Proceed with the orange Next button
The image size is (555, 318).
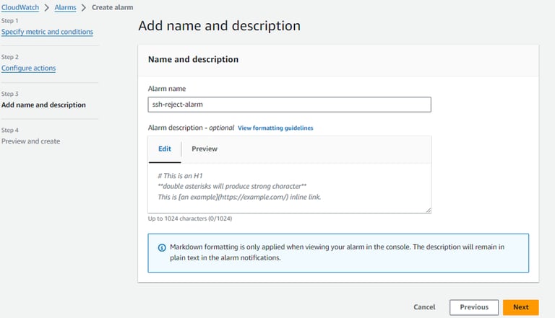pos(520,307)
